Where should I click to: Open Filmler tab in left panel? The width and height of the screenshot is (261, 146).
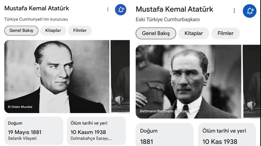[80, 31]
